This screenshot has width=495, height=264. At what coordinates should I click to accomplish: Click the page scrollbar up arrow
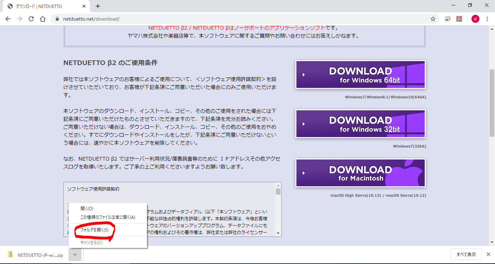click(492, 29)
